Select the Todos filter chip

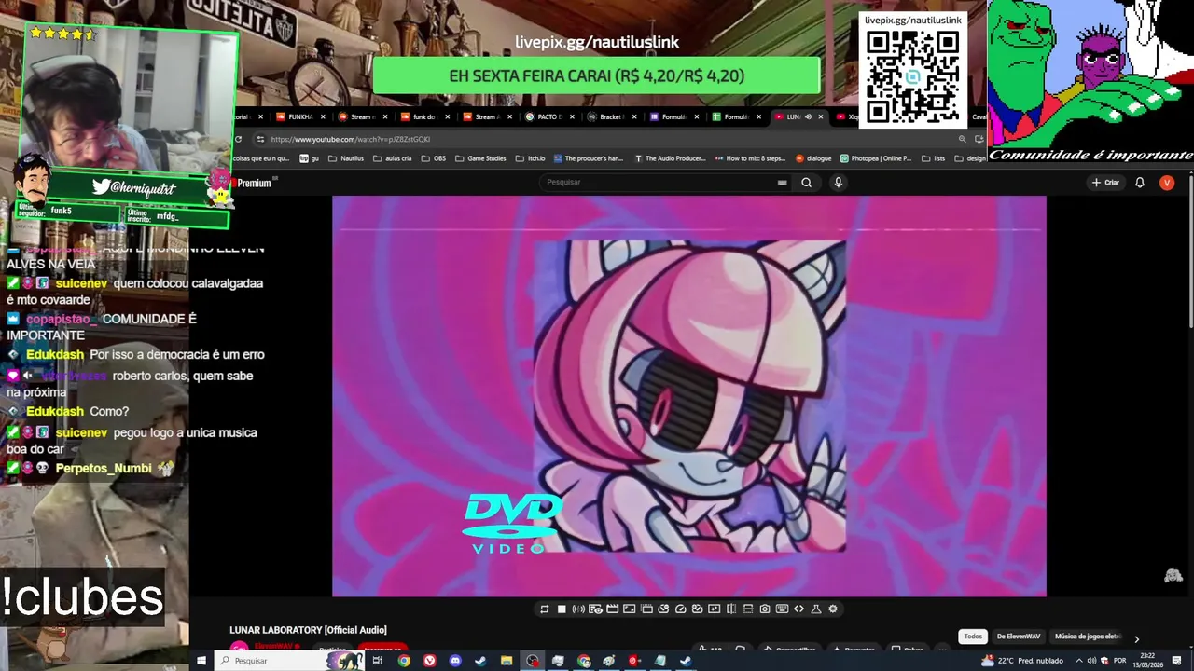click(x=973, y=637)
